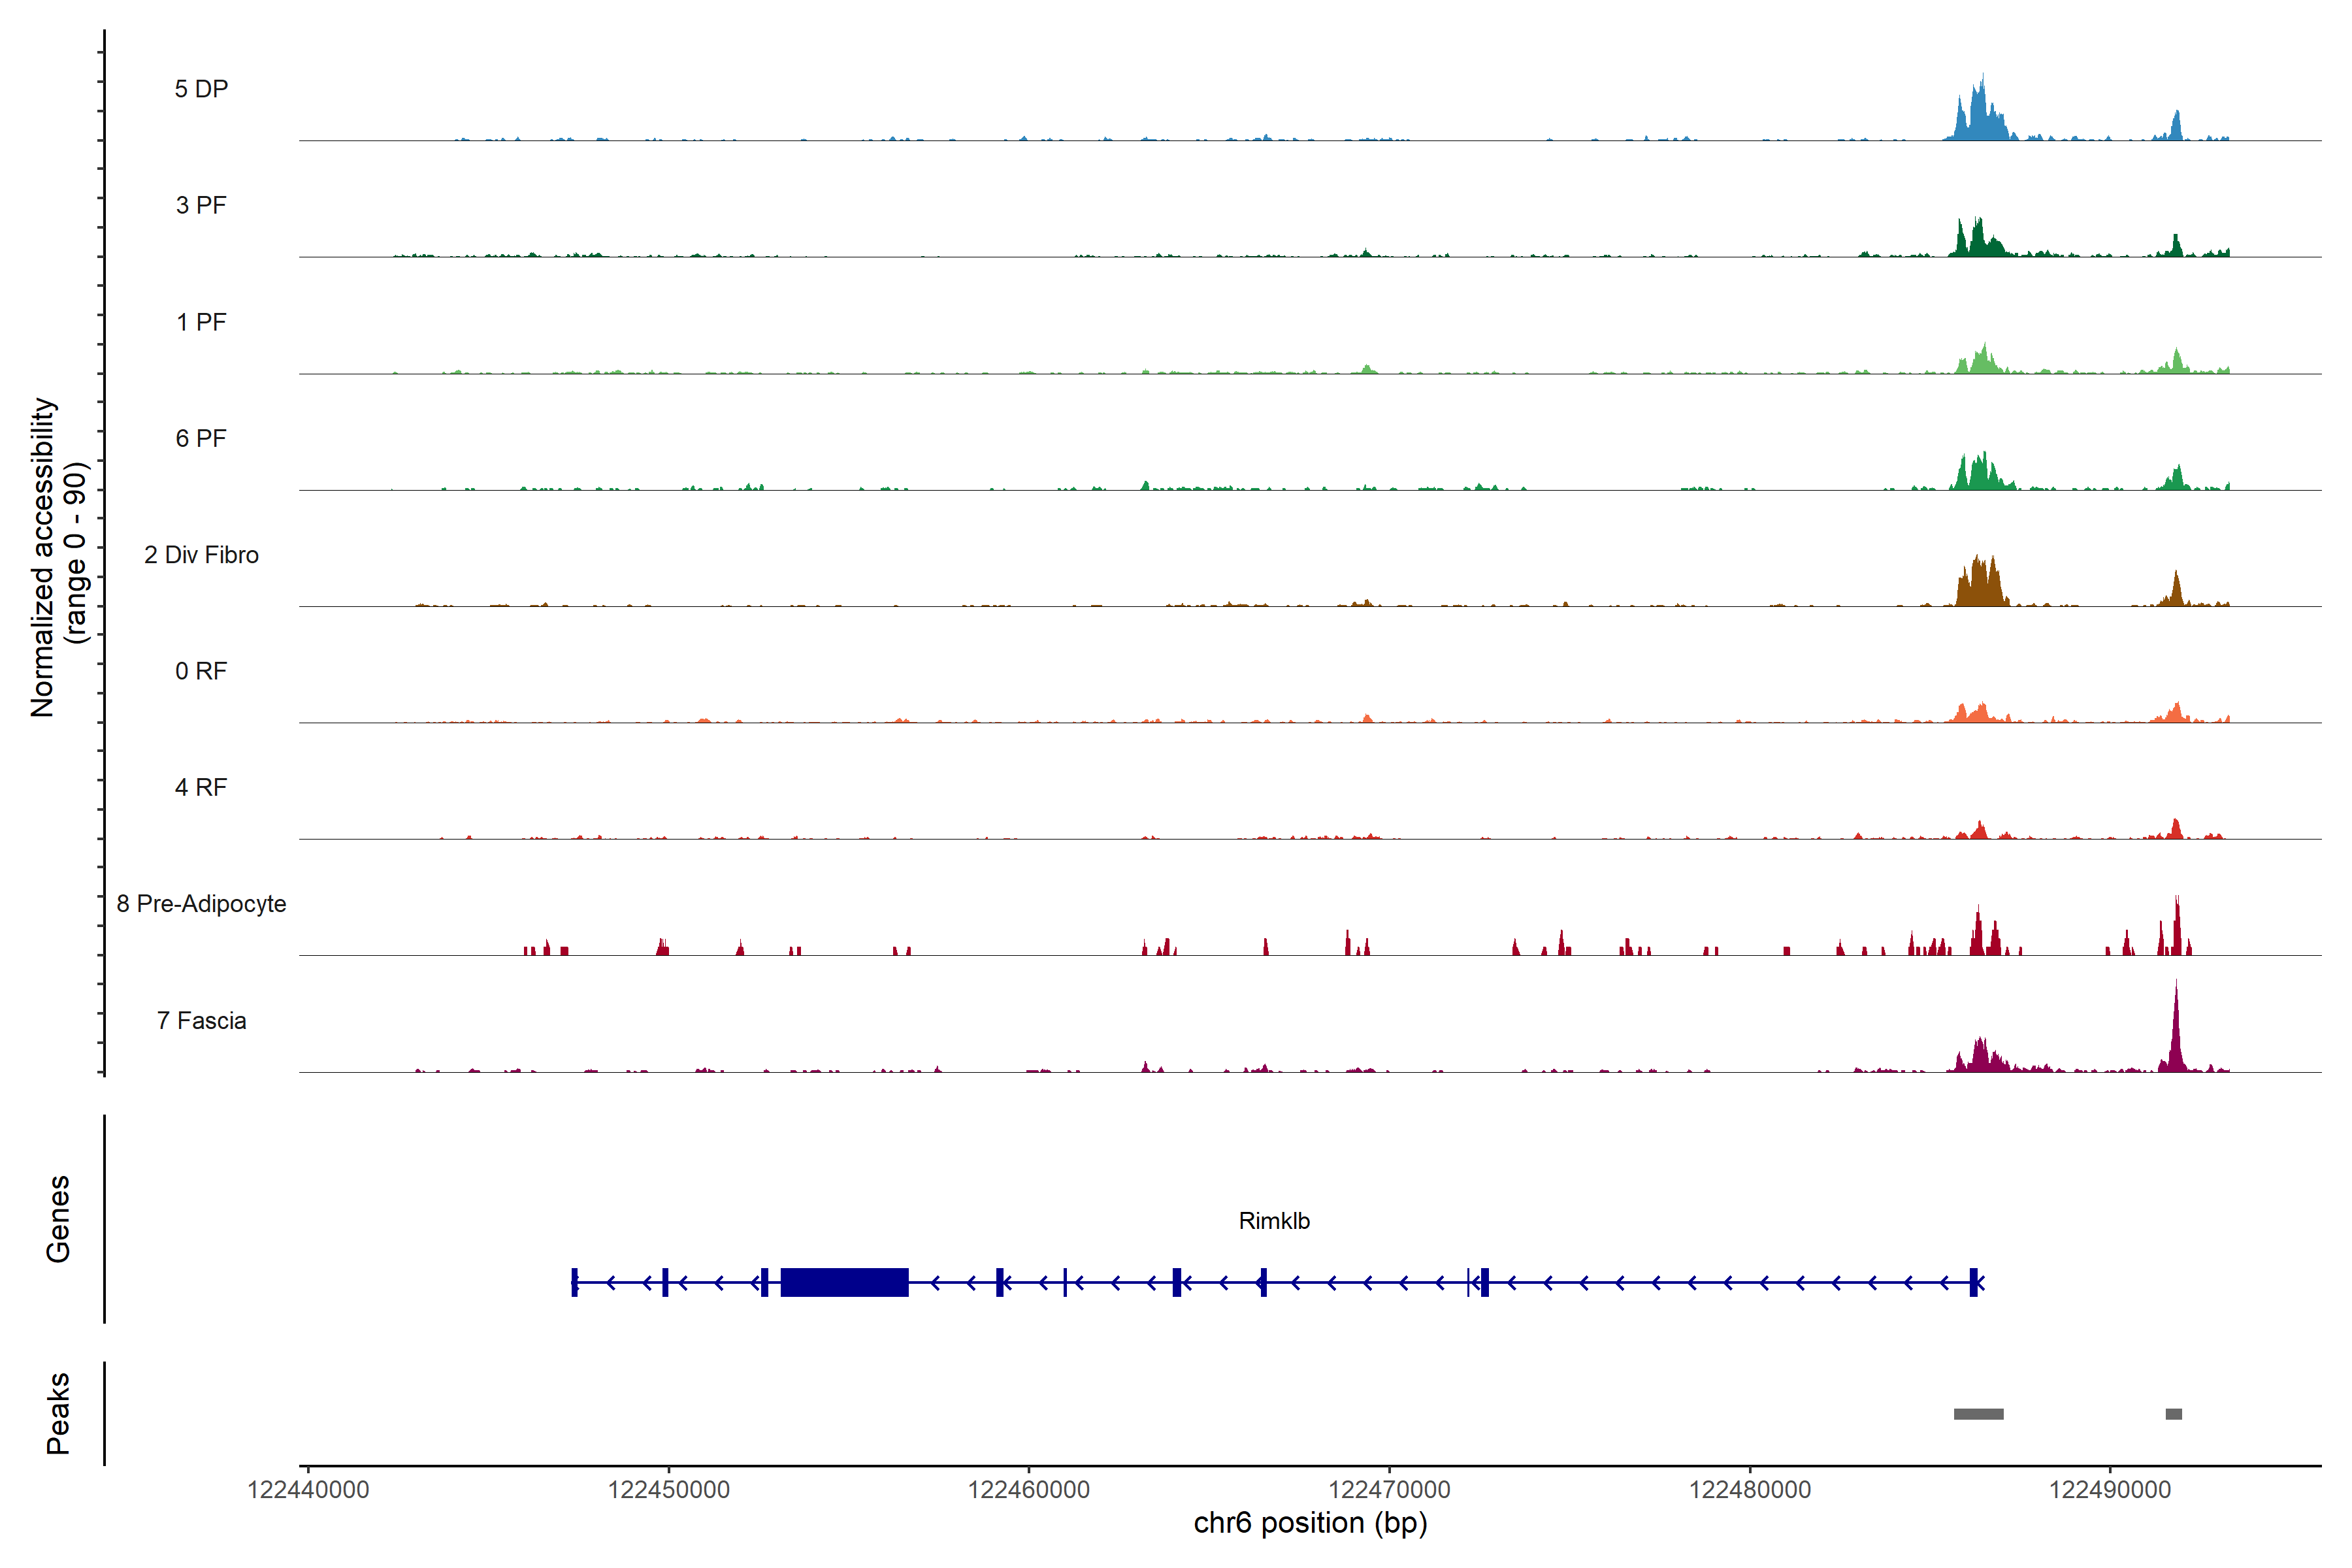Click the 3 PF track label
Viewport: 2352px width, 1568px height.
[201, 205]
